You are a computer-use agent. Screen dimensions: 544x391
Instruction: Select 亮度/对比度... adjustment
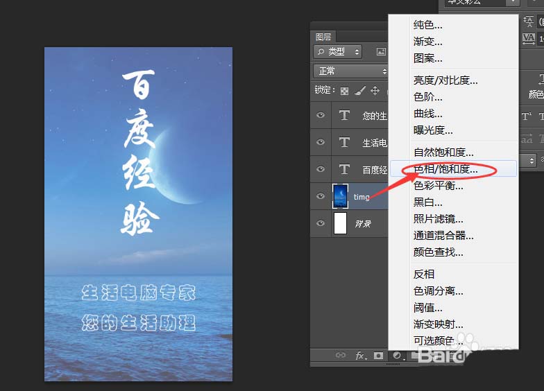pos(445,80)
